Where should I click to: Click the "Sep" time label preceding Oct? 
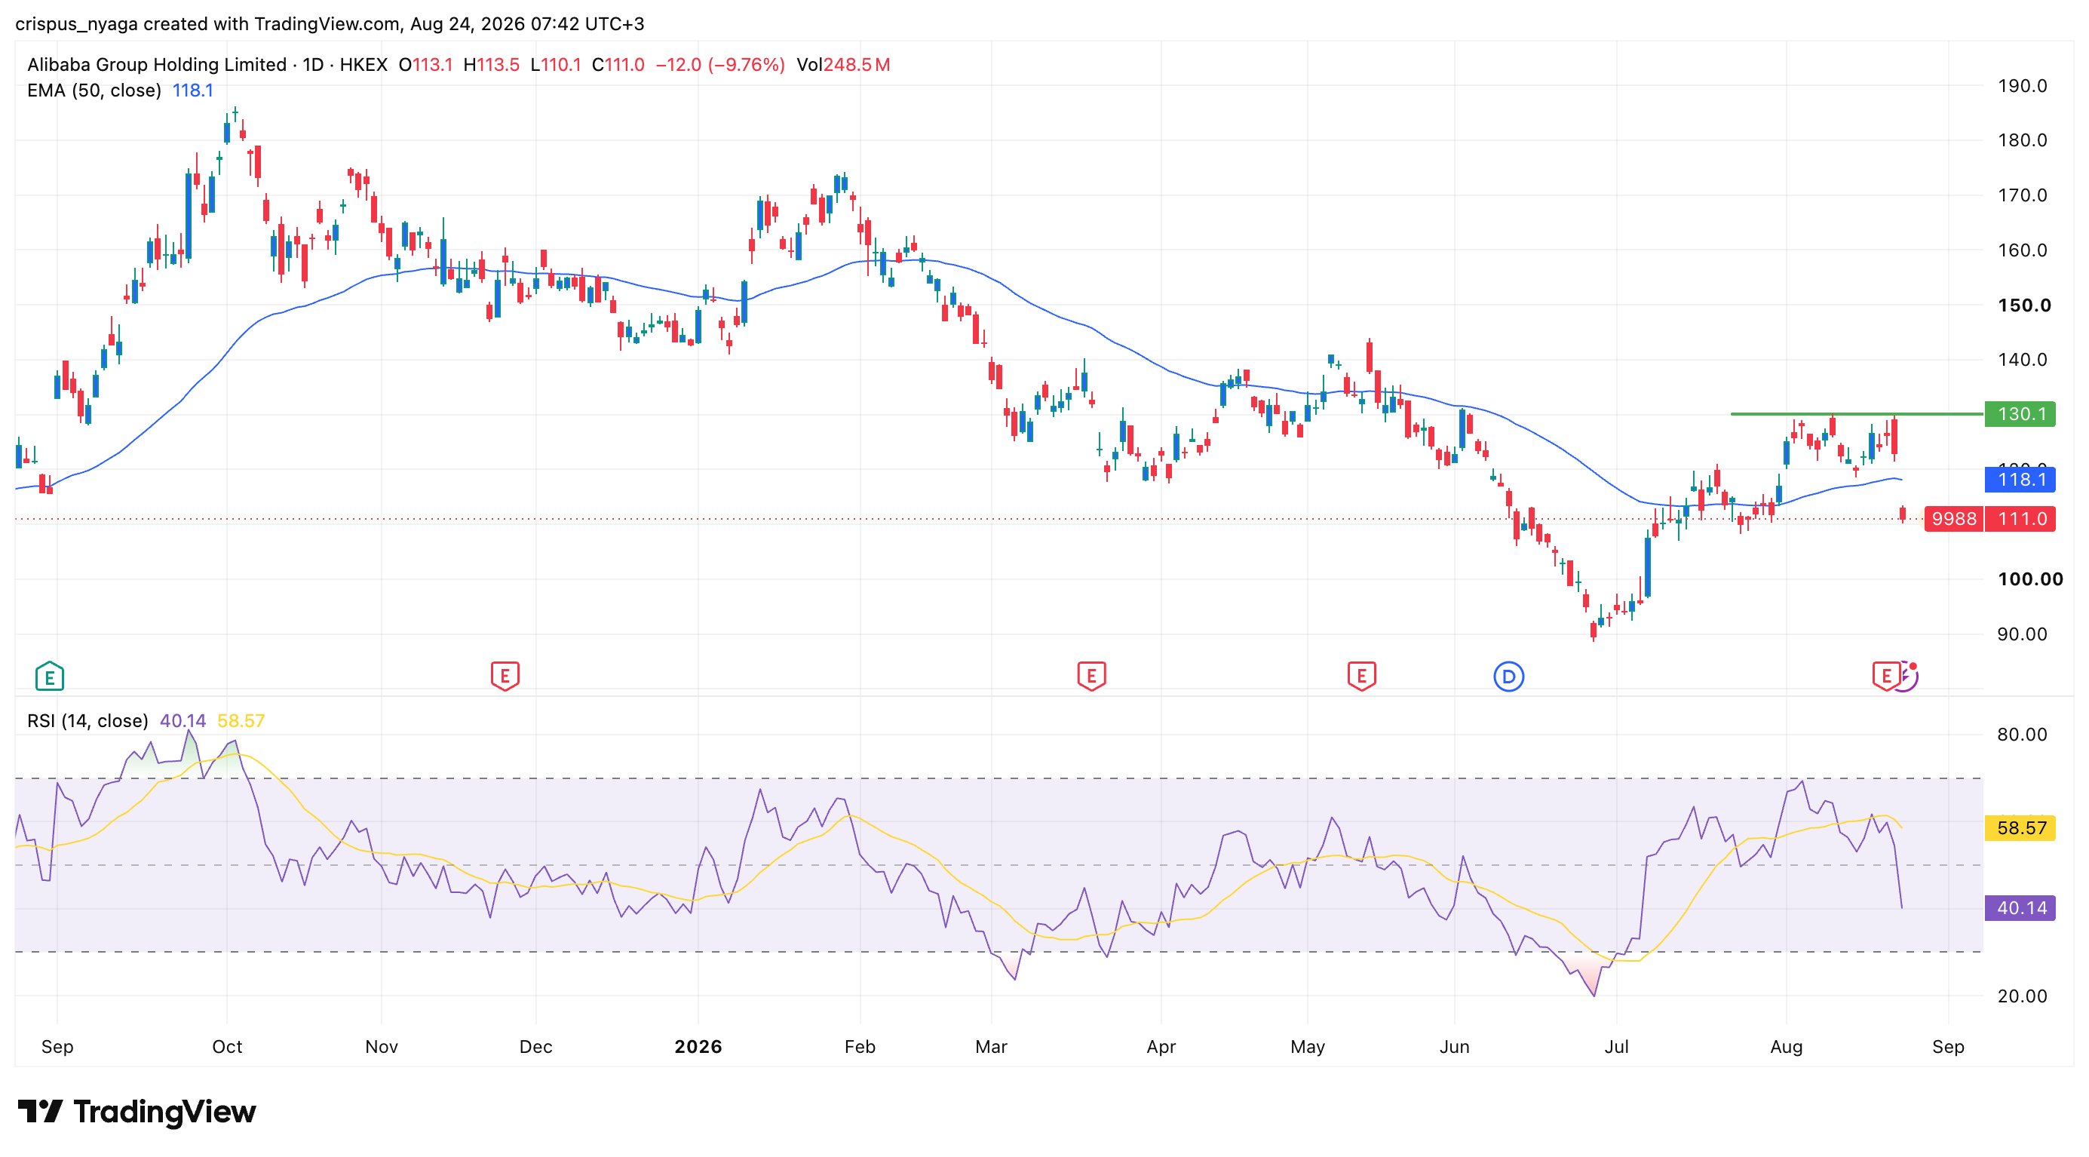pos(57,1047)
